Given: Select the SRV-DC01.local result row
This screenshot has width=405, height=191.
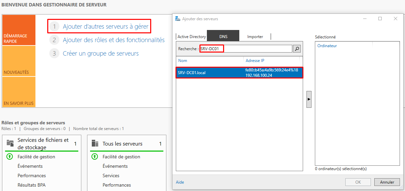Looking at the screenshot, I should (x=239, y=72).
